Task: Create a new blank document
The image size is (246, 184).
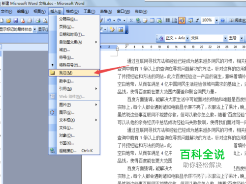Action: (1, 21)
